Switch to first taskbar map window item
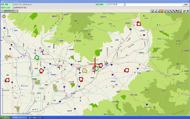190x119 pixels. [x=20, y=118]
